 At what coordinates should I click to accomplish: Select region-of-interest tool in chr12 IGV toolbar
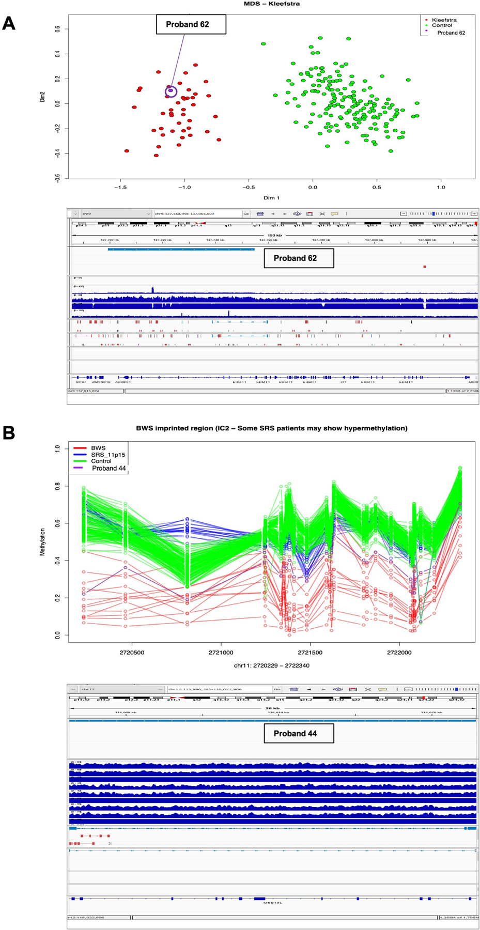[353, 689]
